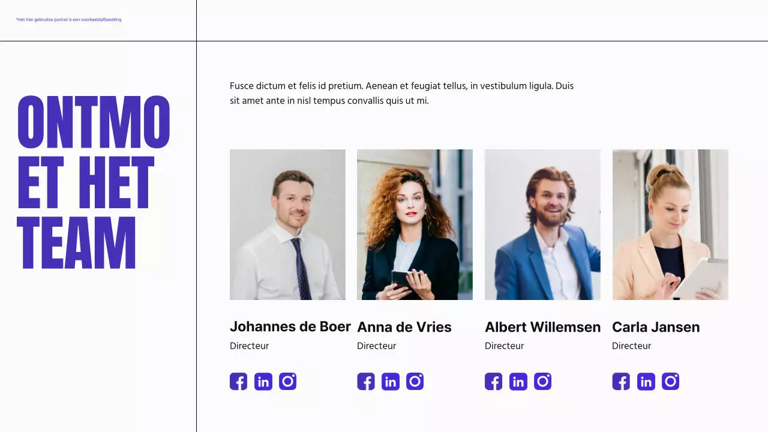Open Carla Jansen's Facebook icon
Viewport: 768px width, 432px height.
(x=621, y=382)
